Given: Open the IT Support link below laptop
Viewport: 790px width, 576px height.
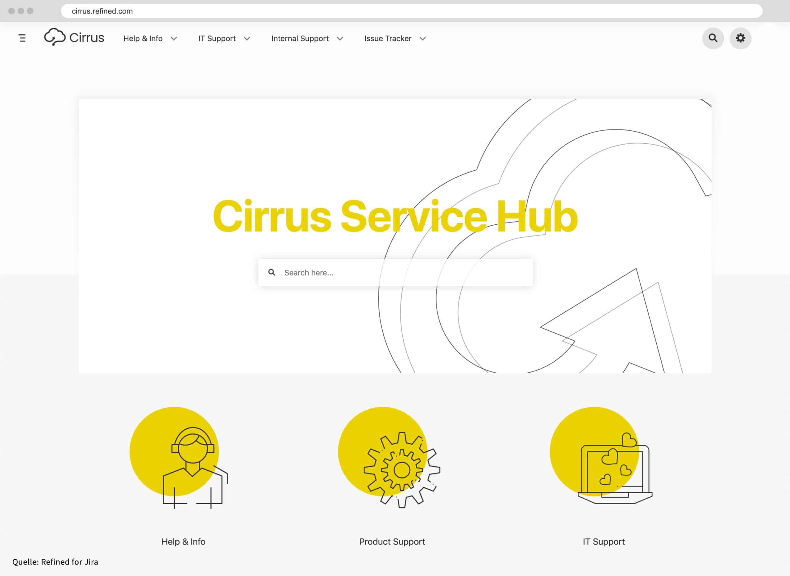Looking at the screenshot, I should [x=604, y=541].
